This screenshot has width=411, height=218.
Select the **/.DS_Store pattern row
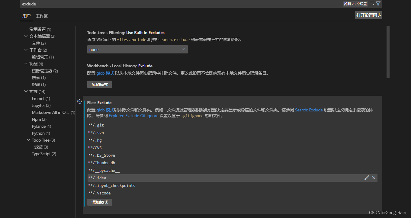[233, 155]
